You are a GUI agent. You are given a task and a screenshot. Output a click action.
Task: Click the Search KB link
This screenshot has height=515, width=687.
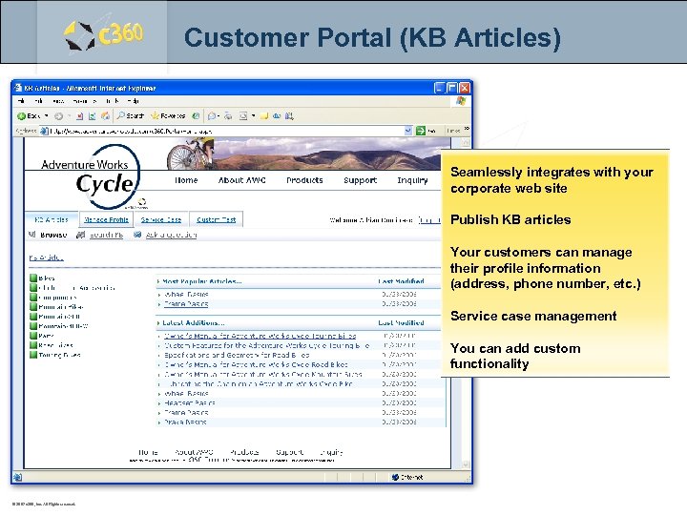click(x=106, y=236)
